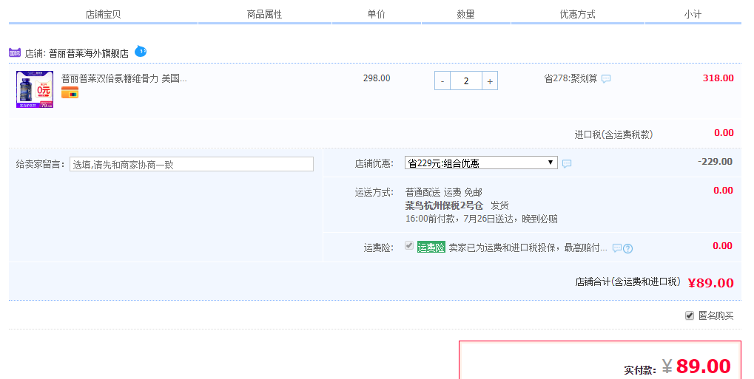
Task: Focus the 给卖家留言 message input field
Action: coord(192,164)
